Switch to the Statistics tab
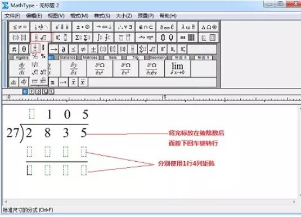 (x=68, y=57)
